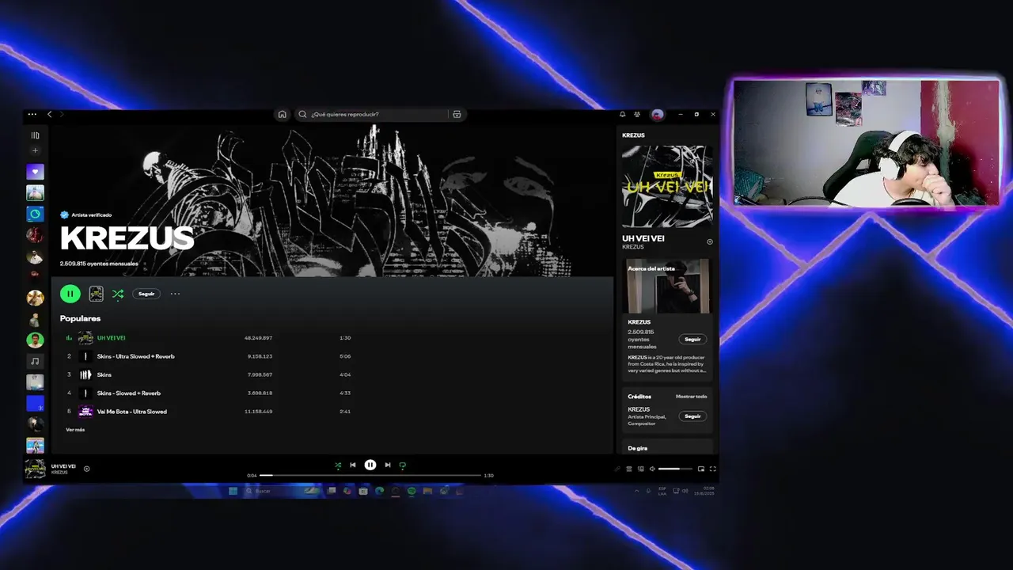
Task: Open Liked Songs heart playlist
Action: point(35,172)
